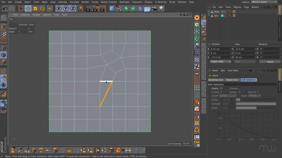Click the X Position input field
The height and width of the screenshot is (158, 282).
(x=220, y=49)
